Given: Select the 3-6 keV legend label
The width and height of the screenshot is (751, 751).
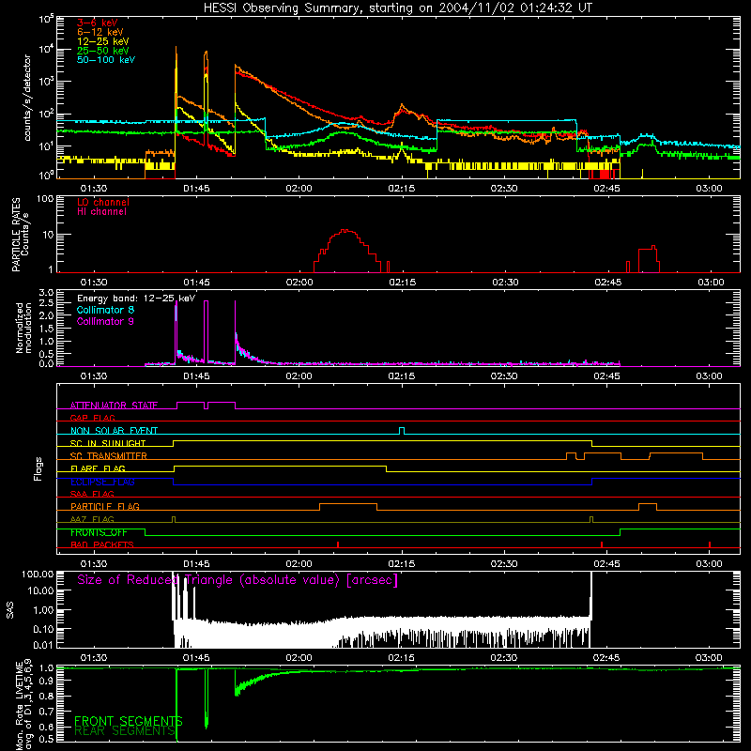Looking at the screenshot, I should (x=98, y=23).
